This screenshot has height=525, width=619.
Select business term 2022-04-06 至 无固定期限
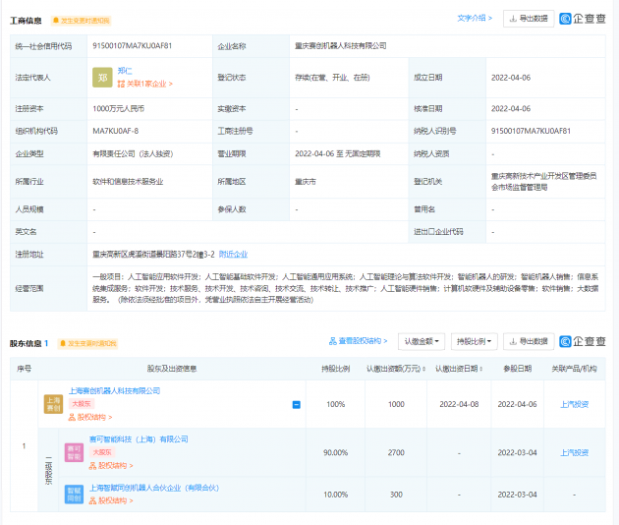[x=338, y=153]
